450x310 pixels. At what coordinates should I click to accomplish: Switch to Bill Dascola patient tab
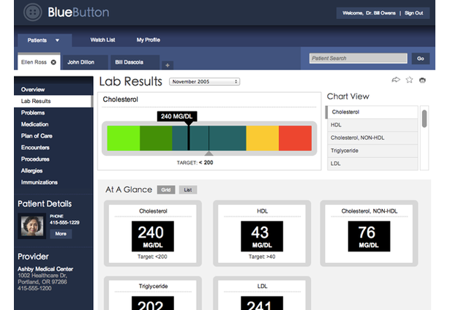135,62
